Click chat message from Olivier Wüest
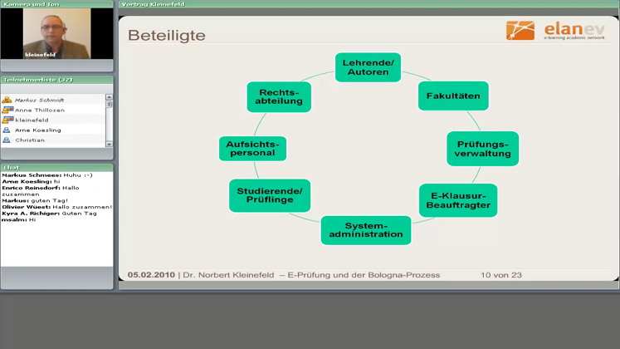 [57, 207]
